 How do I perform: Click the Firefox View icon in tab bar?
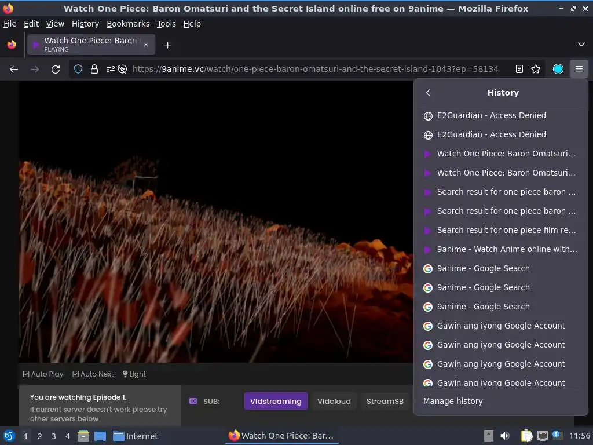tap(12, 45)
